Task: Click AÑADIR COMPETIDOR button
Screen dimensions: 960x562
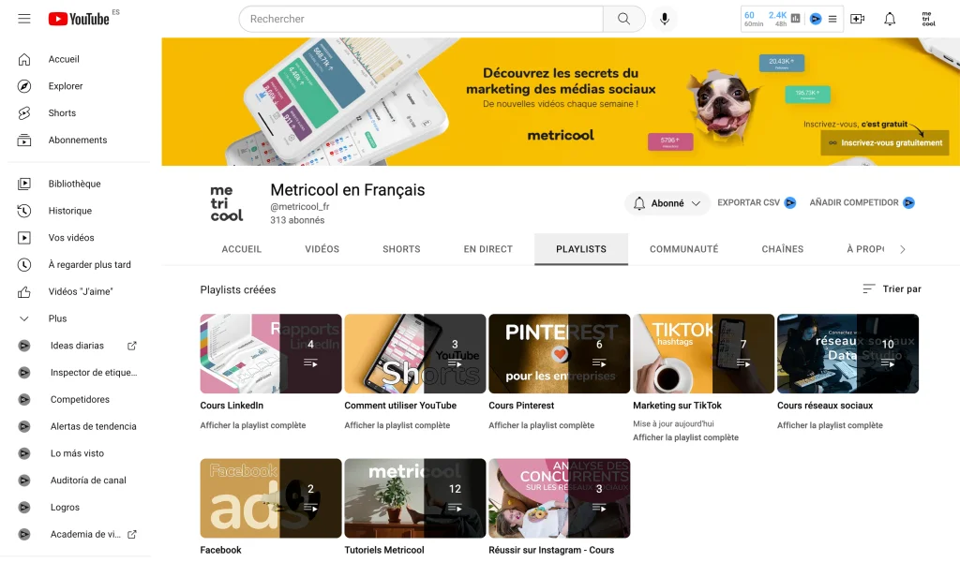Action: (x=862, y=202)
